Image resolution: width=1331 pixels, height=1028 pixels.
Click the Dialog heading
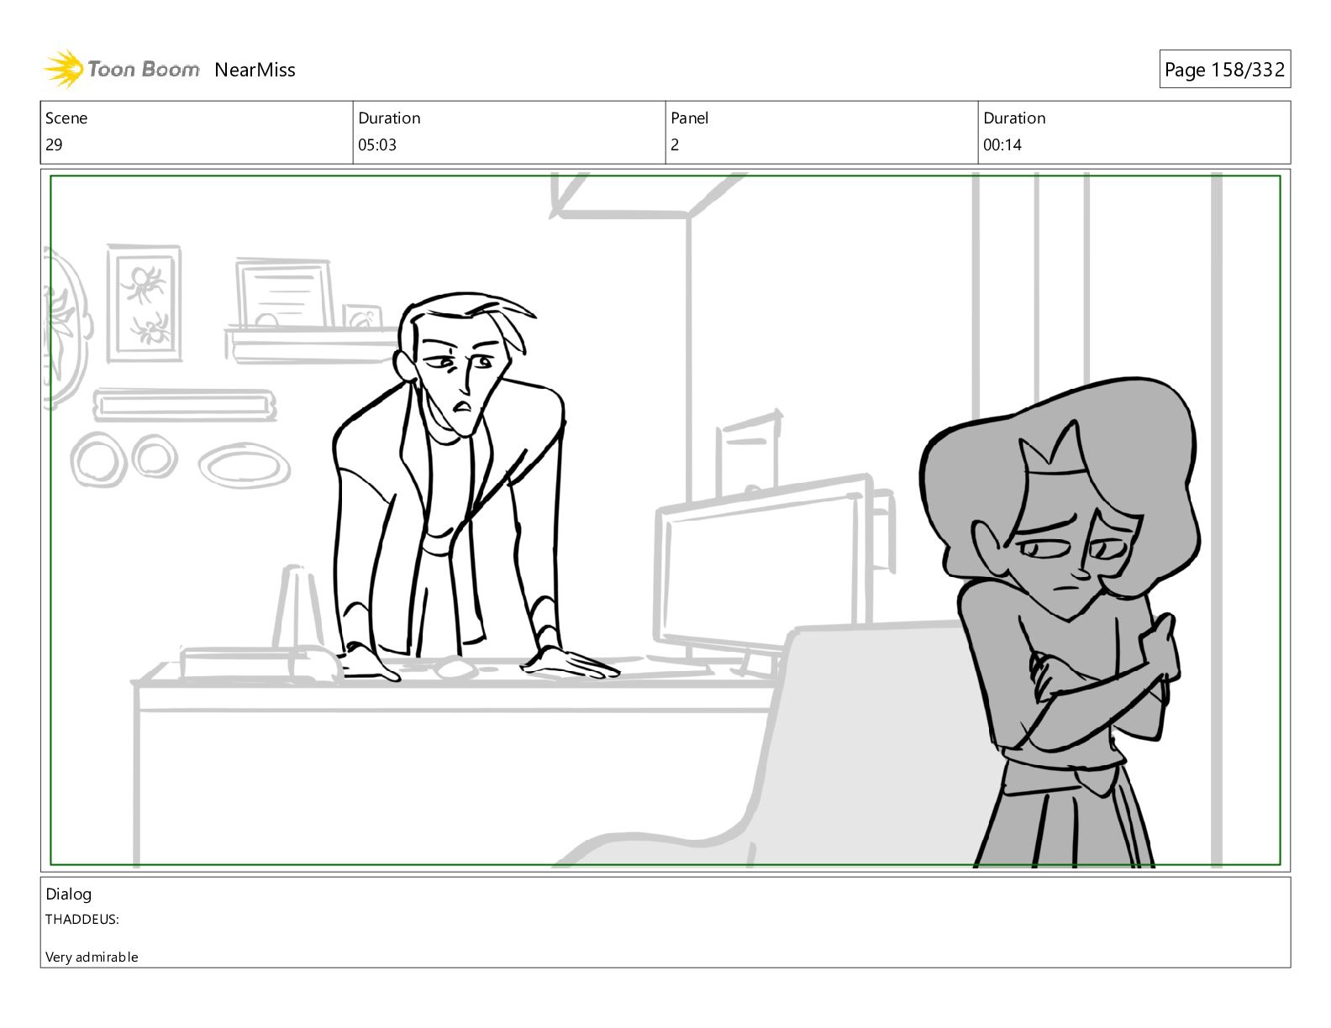pos(68,894)
